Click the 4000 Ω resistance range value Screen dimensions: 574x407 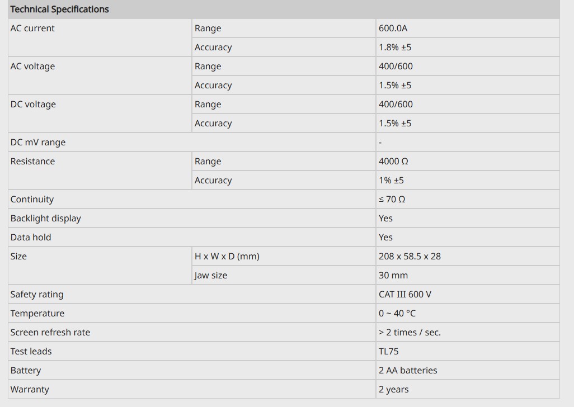[x=393, y=162]
